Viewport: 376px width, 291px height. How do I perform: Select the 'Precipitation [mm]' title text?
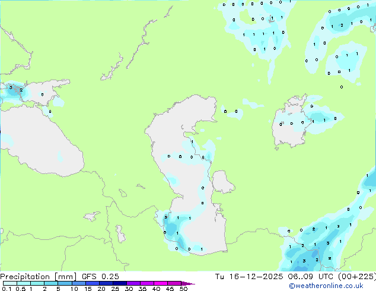38,277
